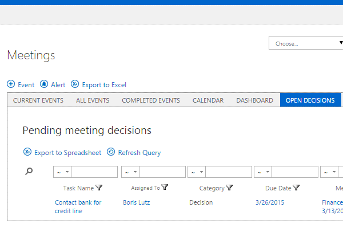Click Refresh Query link
Viewport: 343px width, 228px height.
[x=139, y=153]
